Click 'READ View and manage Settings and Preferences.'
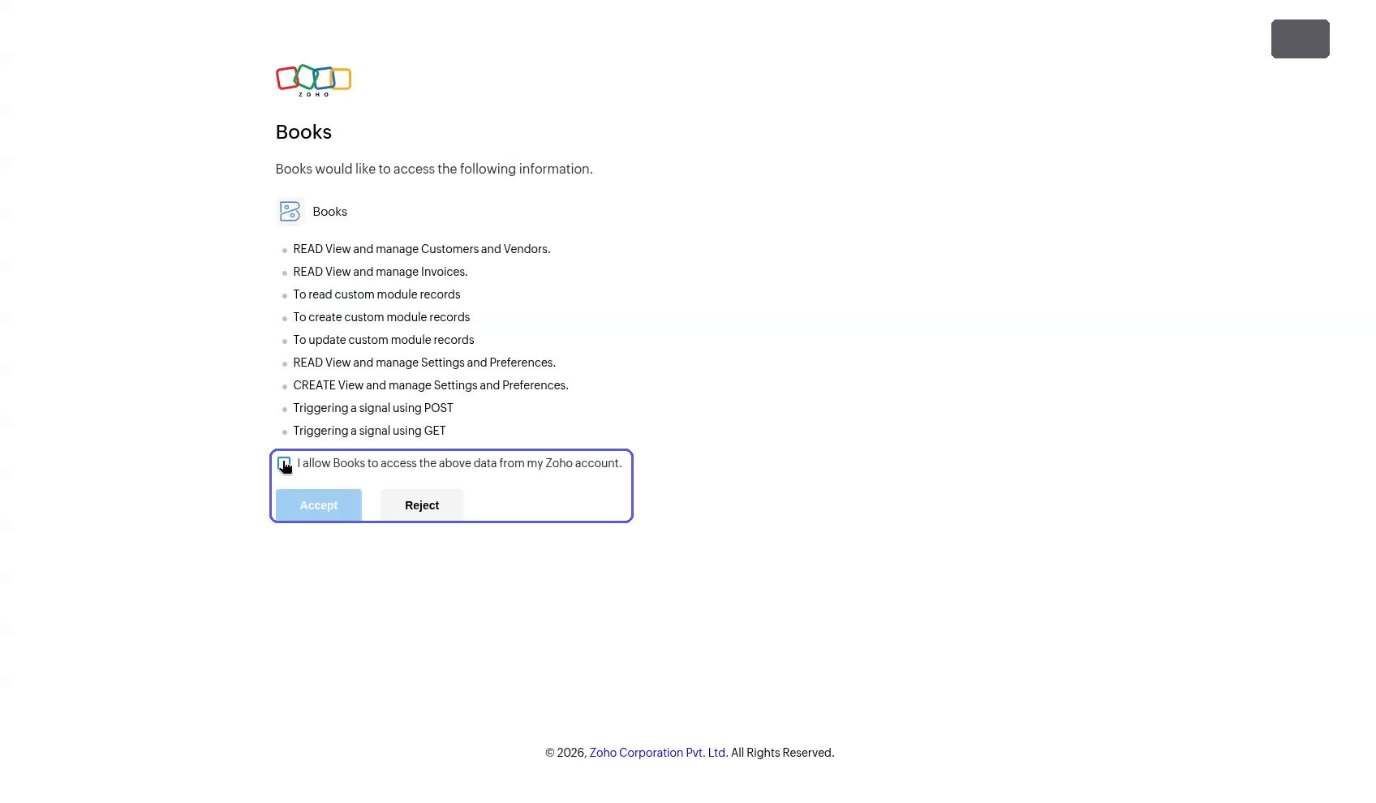 [424, 363]
